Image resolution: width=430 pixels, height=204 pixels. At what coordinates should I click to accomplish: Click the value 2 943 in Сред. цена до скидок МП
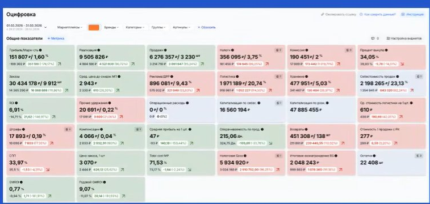(87, 83)
